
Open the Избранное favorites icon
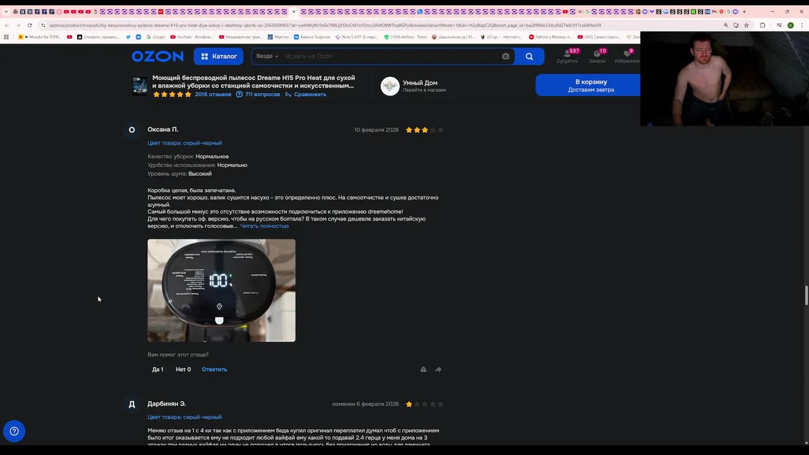[626, 56]
